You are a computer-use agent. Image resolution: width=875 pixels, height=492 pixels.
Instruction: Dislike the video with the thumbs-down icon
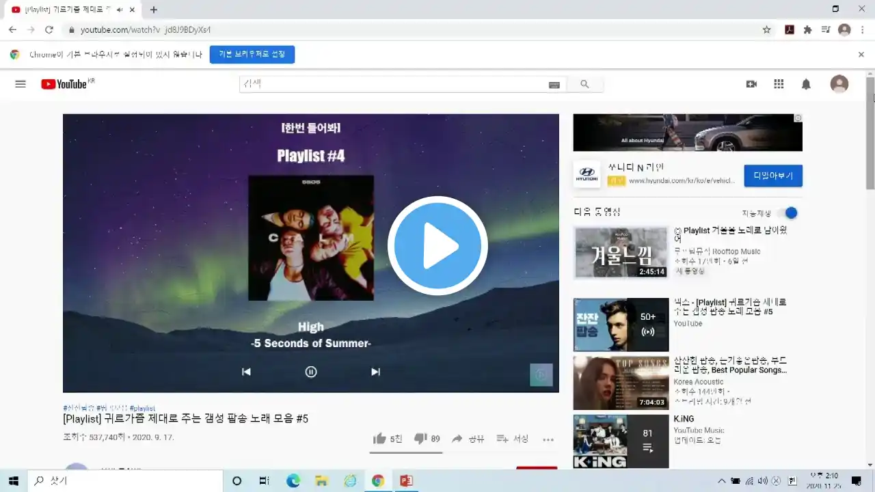(420, 439)
